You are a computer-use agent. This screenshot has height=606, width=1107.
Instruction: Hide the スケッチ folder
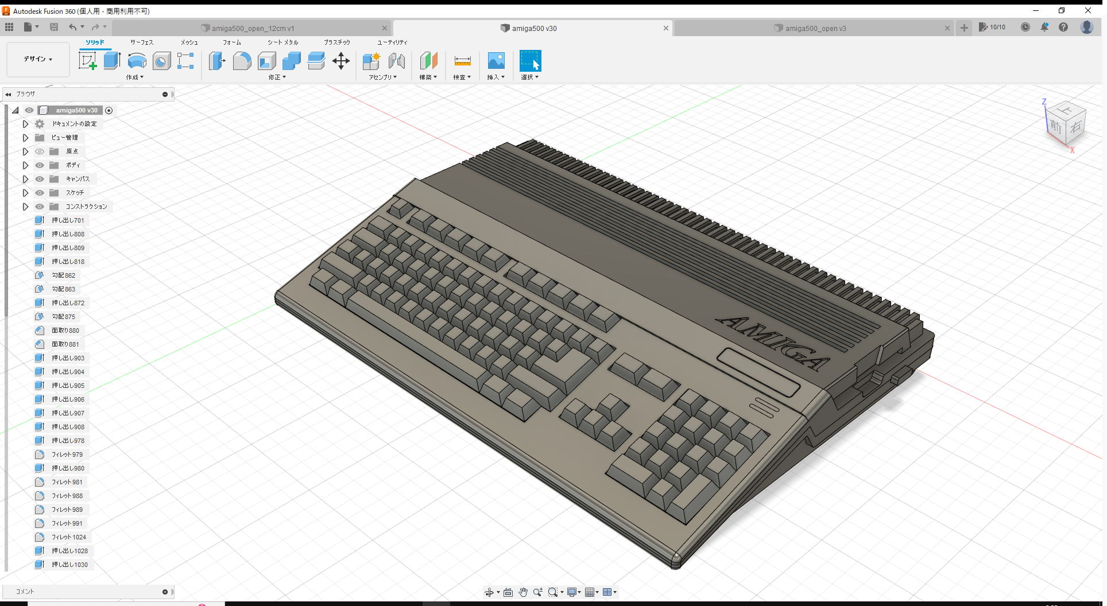39,192
